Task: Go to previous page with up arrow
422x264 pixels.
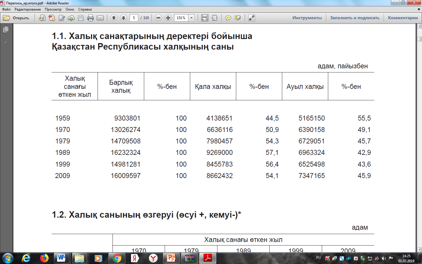Action: 114,18
